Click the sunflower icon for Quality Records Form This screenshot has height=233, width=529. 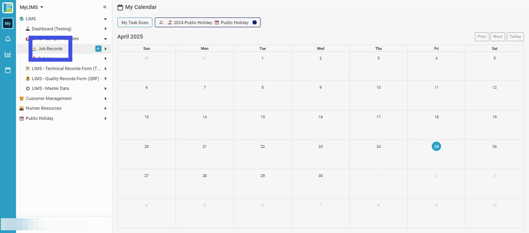click(x=28, y=79)
